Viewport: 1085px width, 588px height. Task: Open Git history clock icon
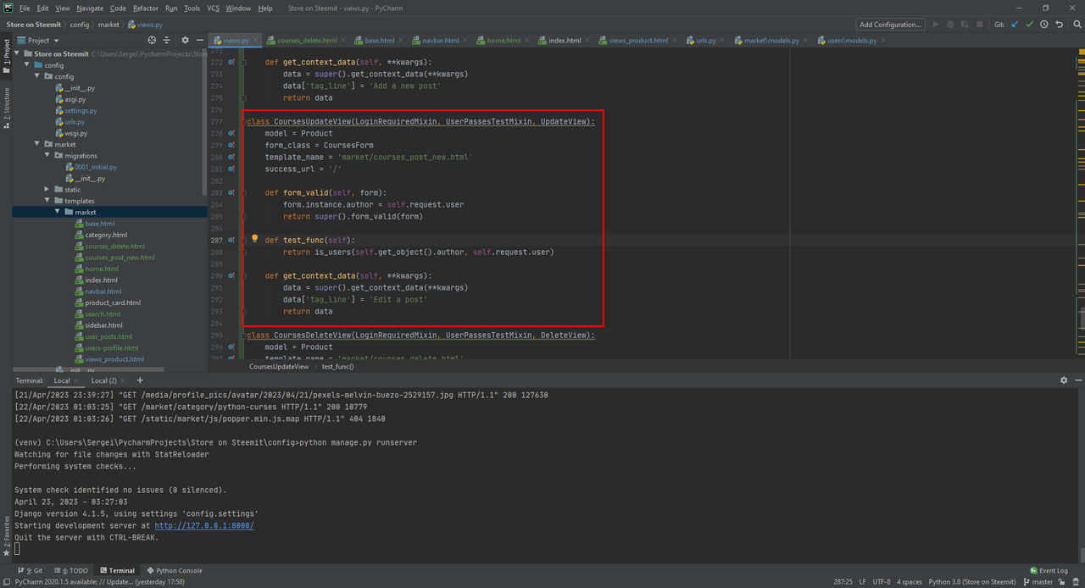click(1044, 25)
